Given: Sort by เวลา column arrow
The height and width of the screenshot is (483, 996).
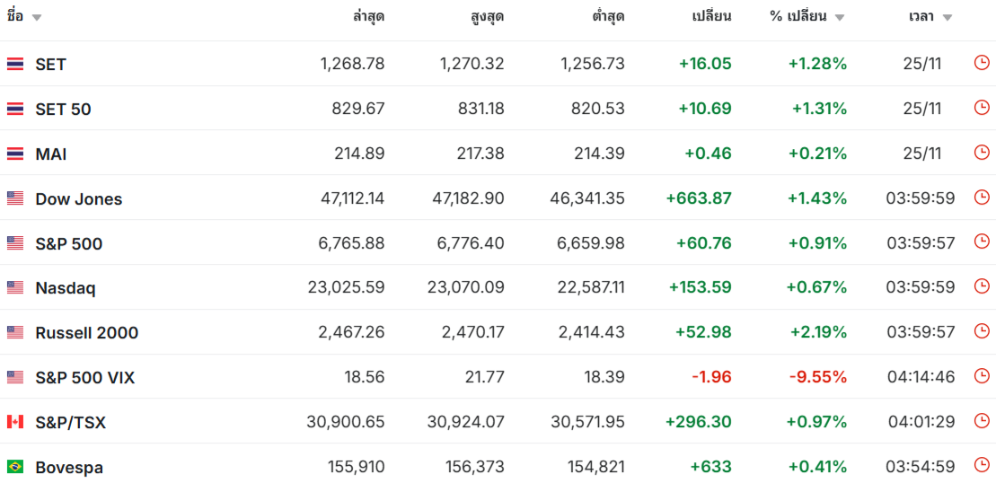Looking at the screenshot, I should (x=948, y=17).
